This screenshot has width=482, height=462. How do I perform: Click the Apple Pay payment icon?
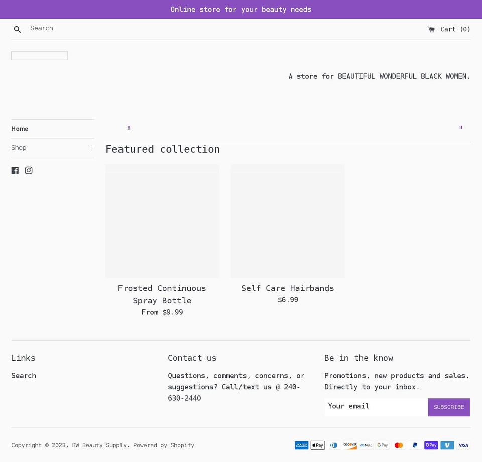[x=317, y=445]
